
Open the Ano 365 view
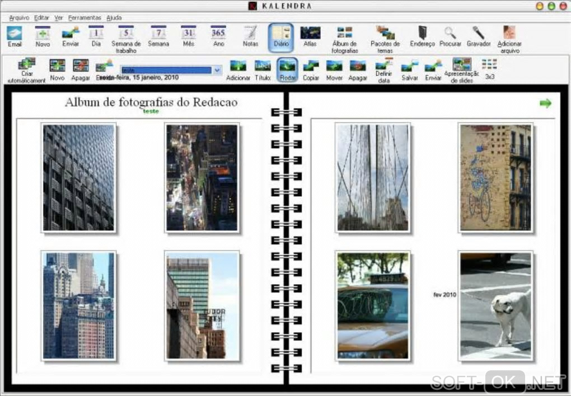tap(218, 36)
